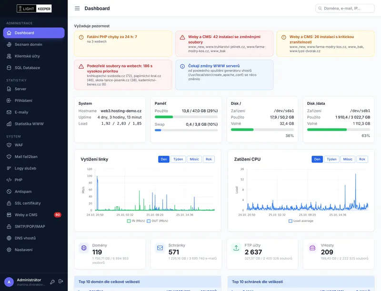Open alert about 42 instalací se změněnými soubory
The width and height of the screenshot is (381, 291).
[224, 43]
